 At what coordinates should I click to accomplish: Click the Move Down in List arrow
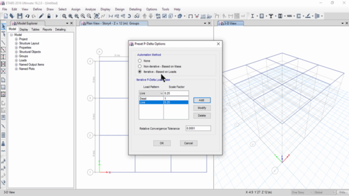coord(151,16)
